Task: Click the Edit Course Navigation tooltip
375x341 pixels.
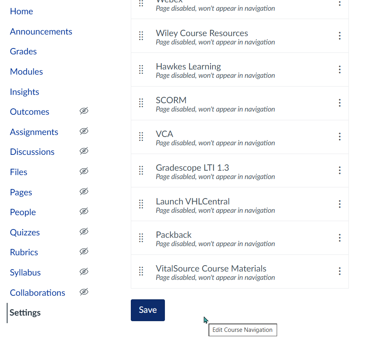Action: pos(243,330)
